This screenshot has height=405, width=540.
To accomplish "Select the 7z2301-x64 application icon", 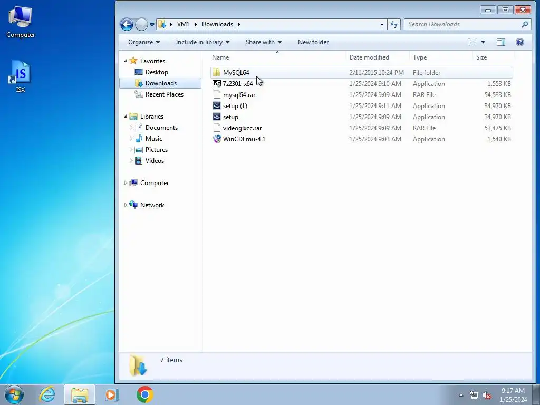I will (x=217, y=84).
